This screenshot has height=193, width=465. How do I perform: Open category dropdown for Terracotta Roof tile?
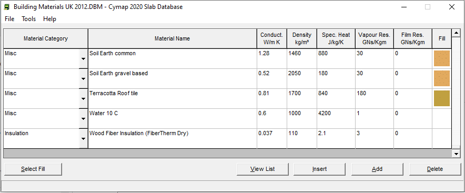[83, 98]
